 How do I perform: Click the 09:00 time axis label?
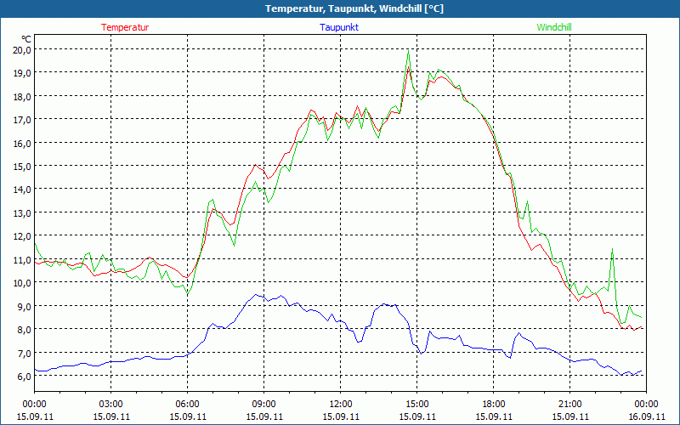[x=263, y=405]
